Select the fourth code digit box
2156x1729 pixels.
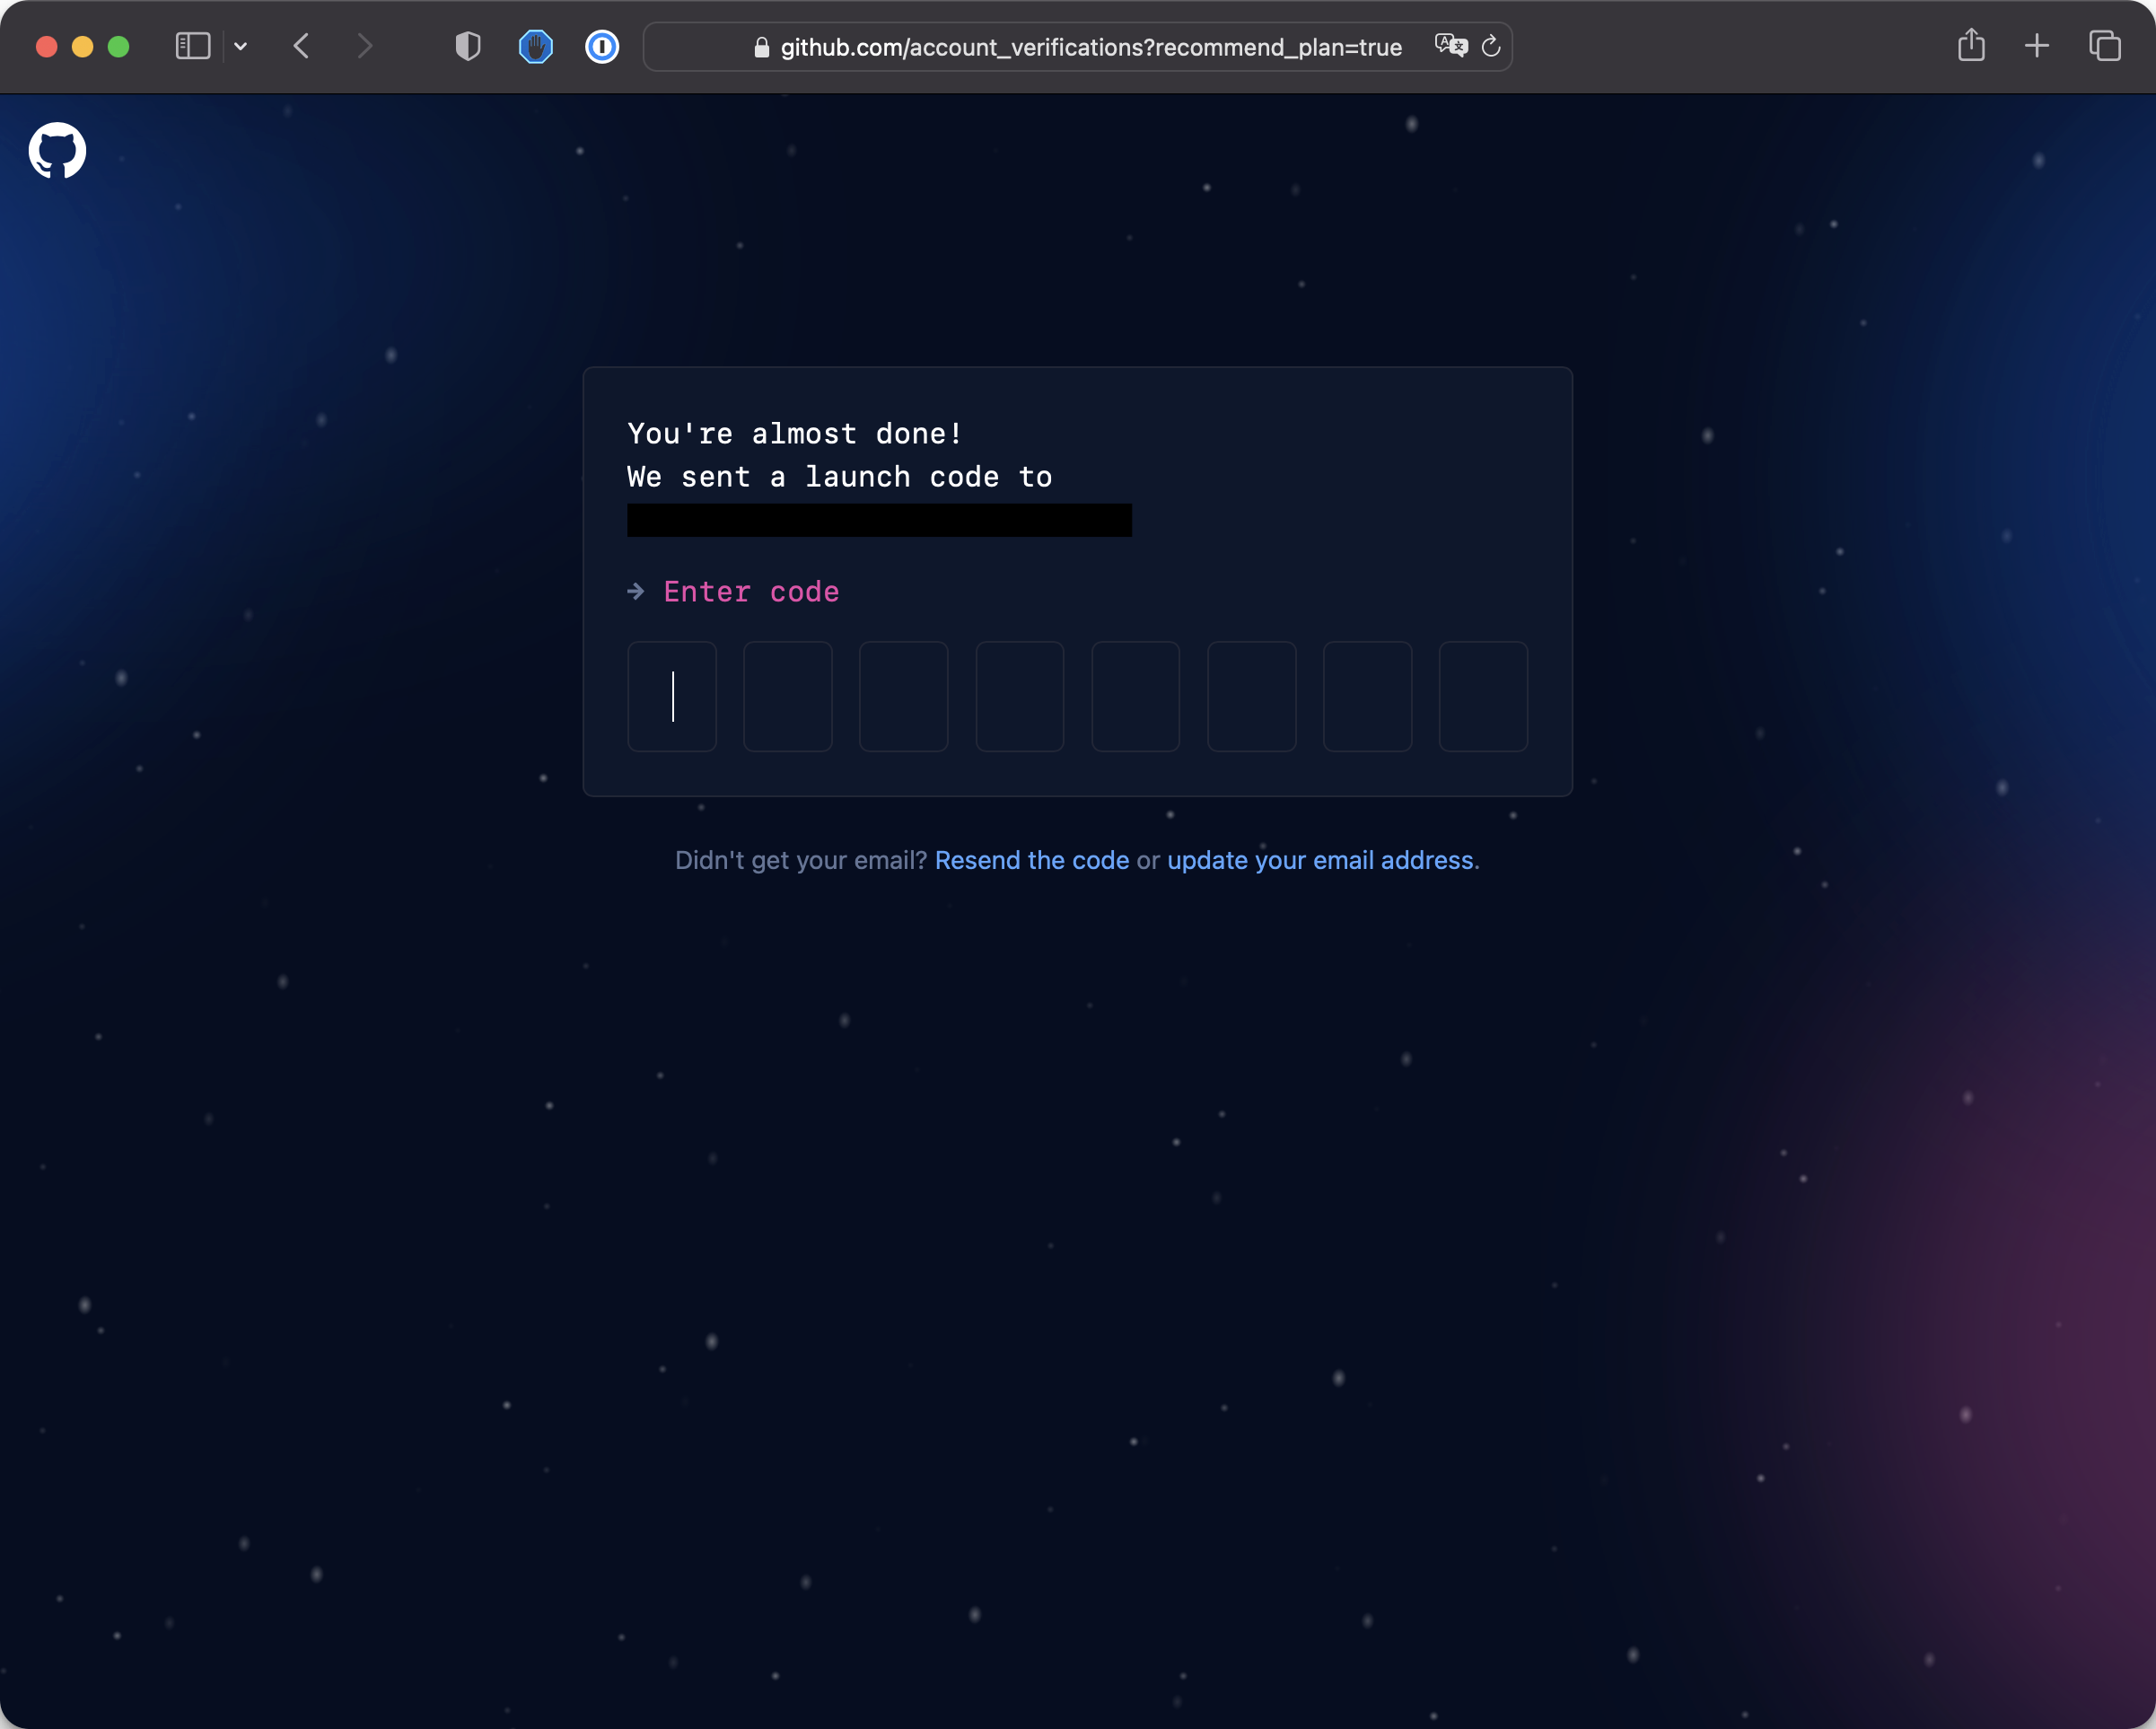point(1019,696)
